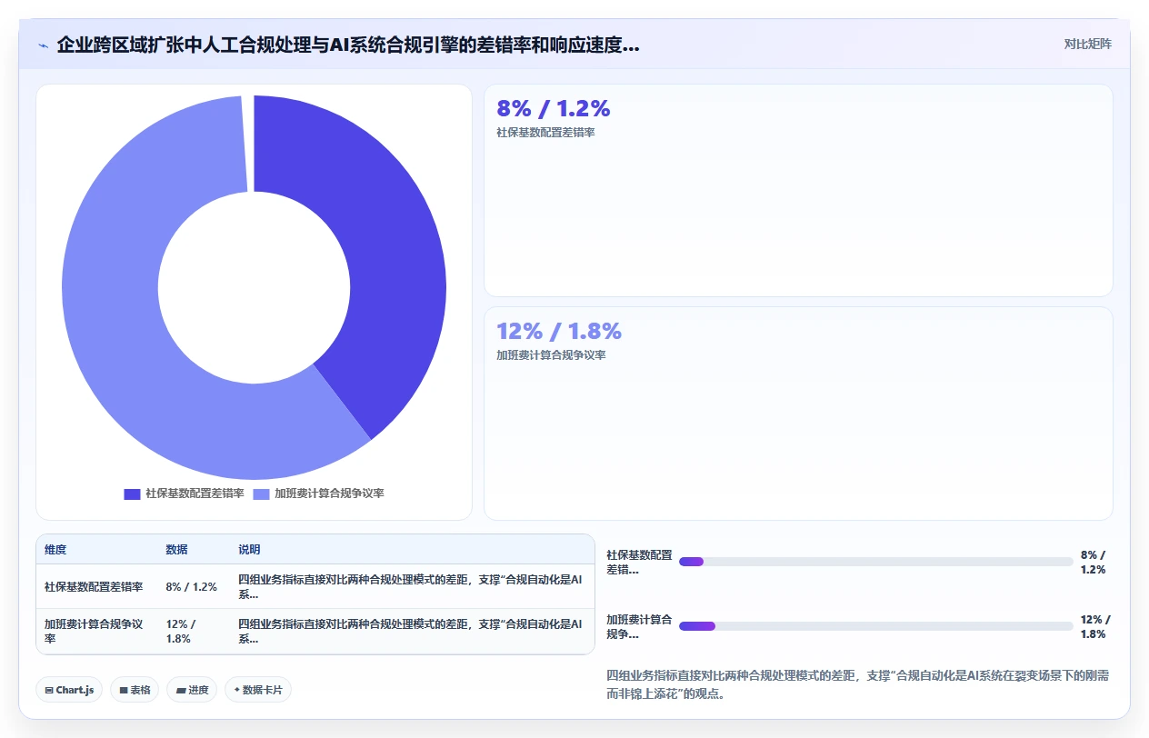Screen dimensions: 1149x738
Task: Click the 社保基数配置差错率 card caption
Action: click(545, 133)
